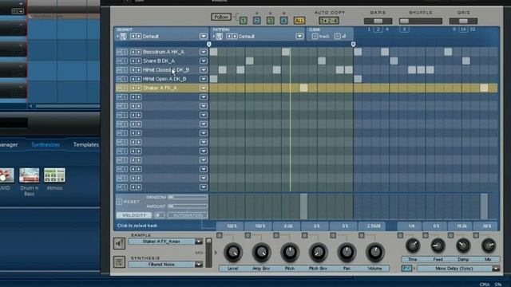The image size is (511, 287).
Task: Click the Volume knob
Action: (375, 252)
